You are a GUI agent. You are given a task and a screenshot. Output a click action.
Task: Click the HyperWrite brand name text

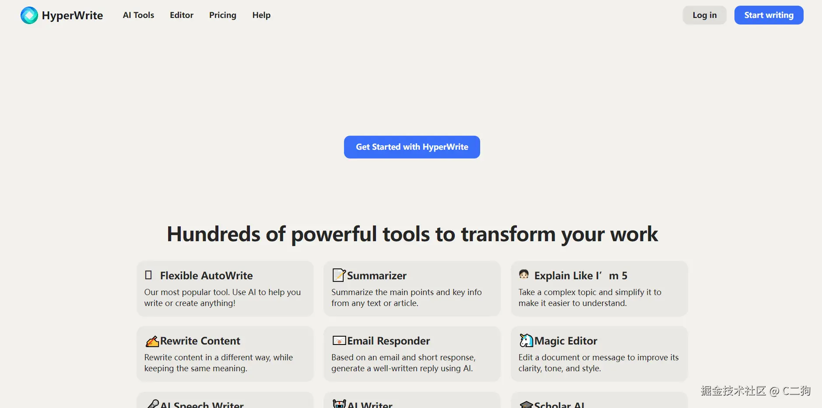click(x=72, y=16)
